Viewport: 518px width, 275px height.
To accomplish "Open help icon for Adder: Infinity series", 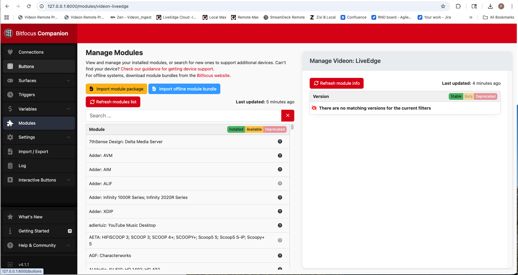I will (280, 197).
